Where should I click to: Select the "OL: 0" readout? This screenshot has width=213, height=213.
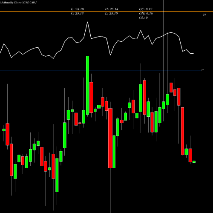tap(144, 18)
